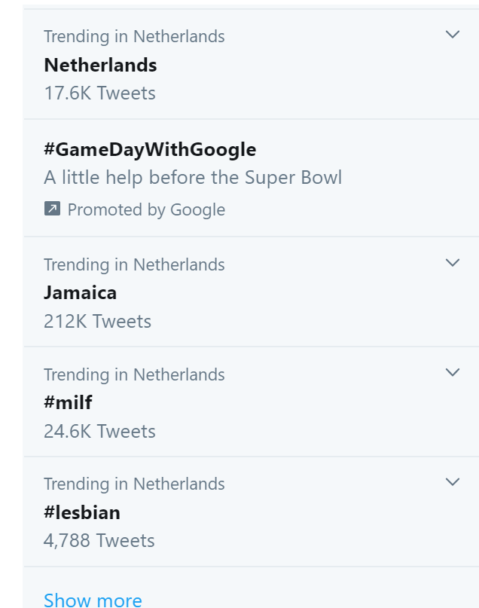Select the #lesbian hashtag trend

[82, 512]
